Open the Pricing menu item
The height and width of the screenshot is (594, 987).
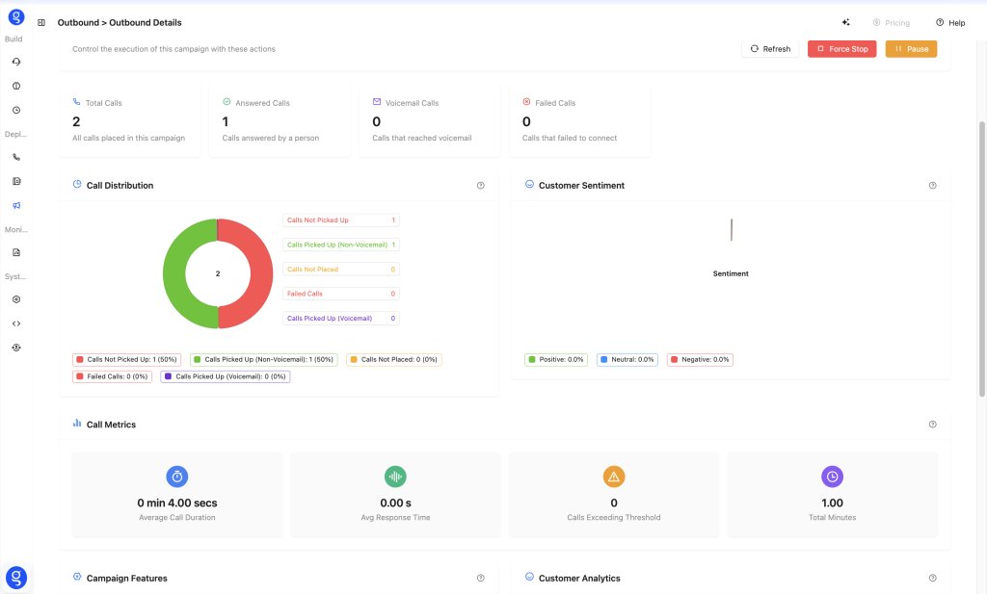click(890, 22)
